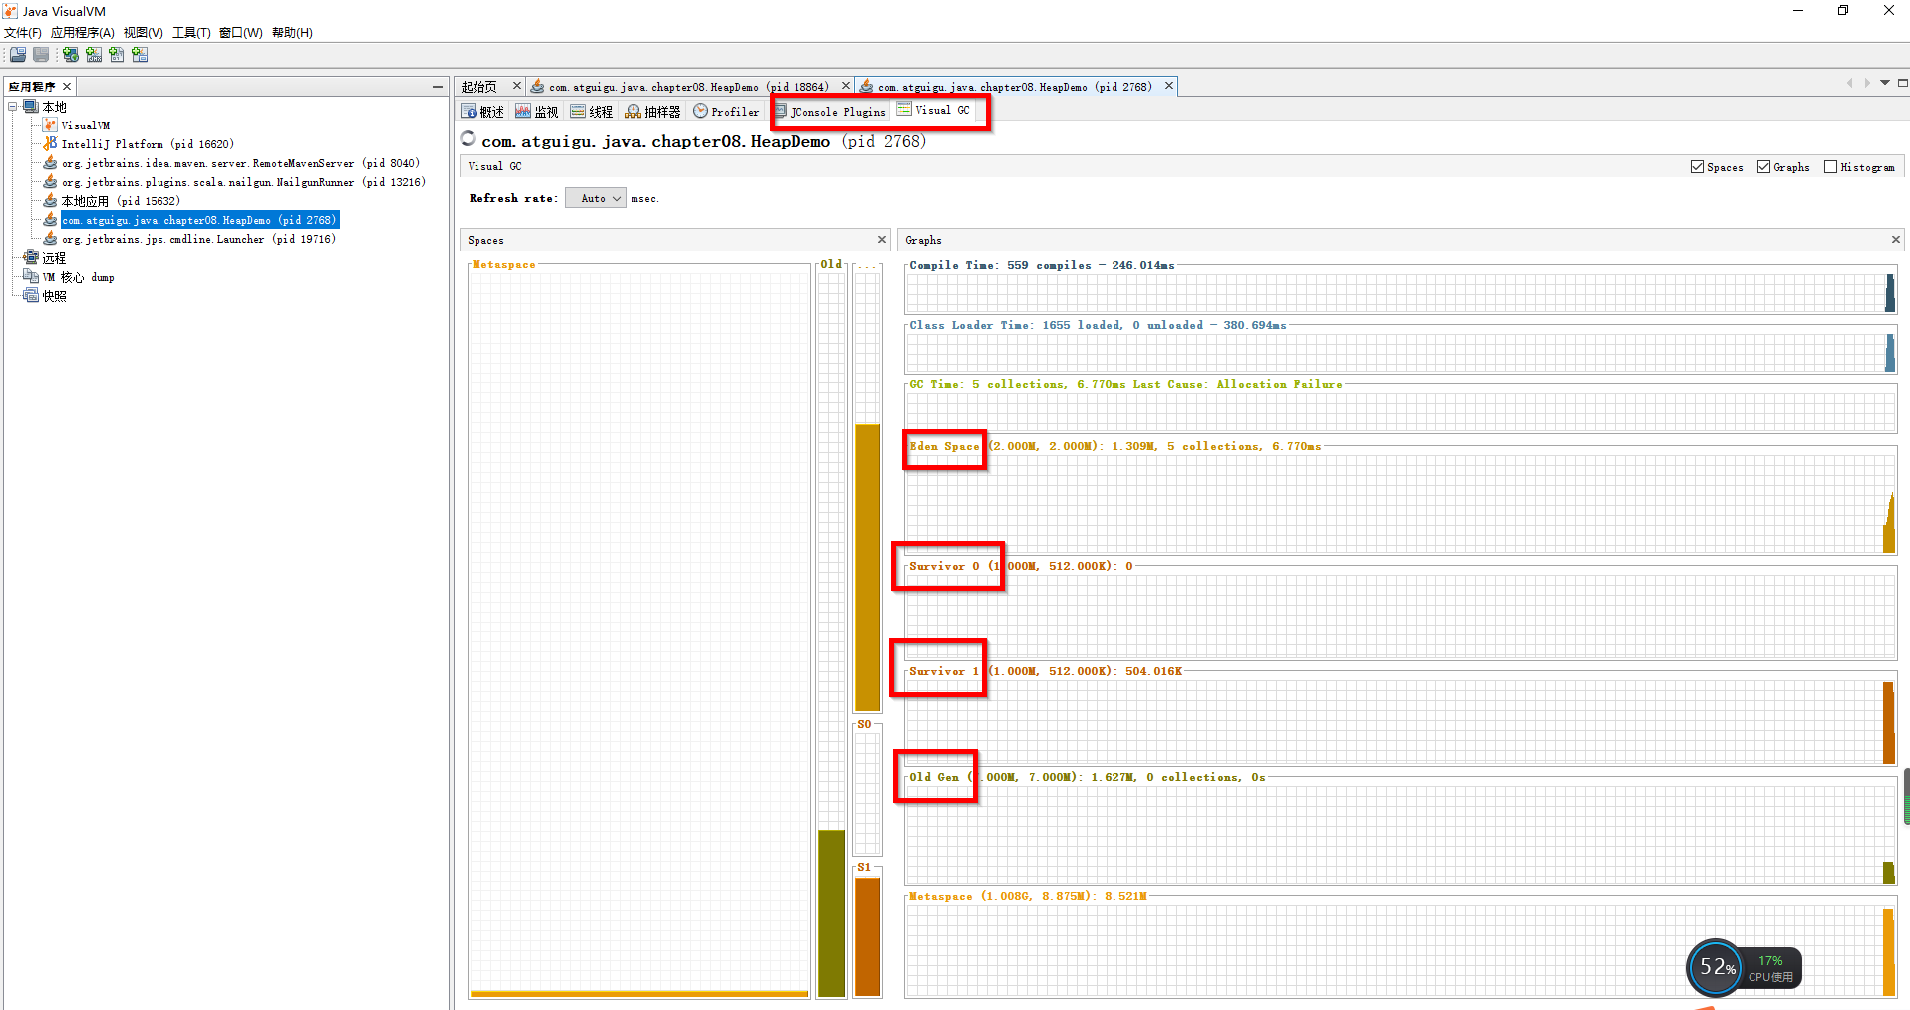This screenshot has height=1010, width=1910.
Task: Close the HeapDemo pid 18864 tab
Action: click(x=846, y=86)
